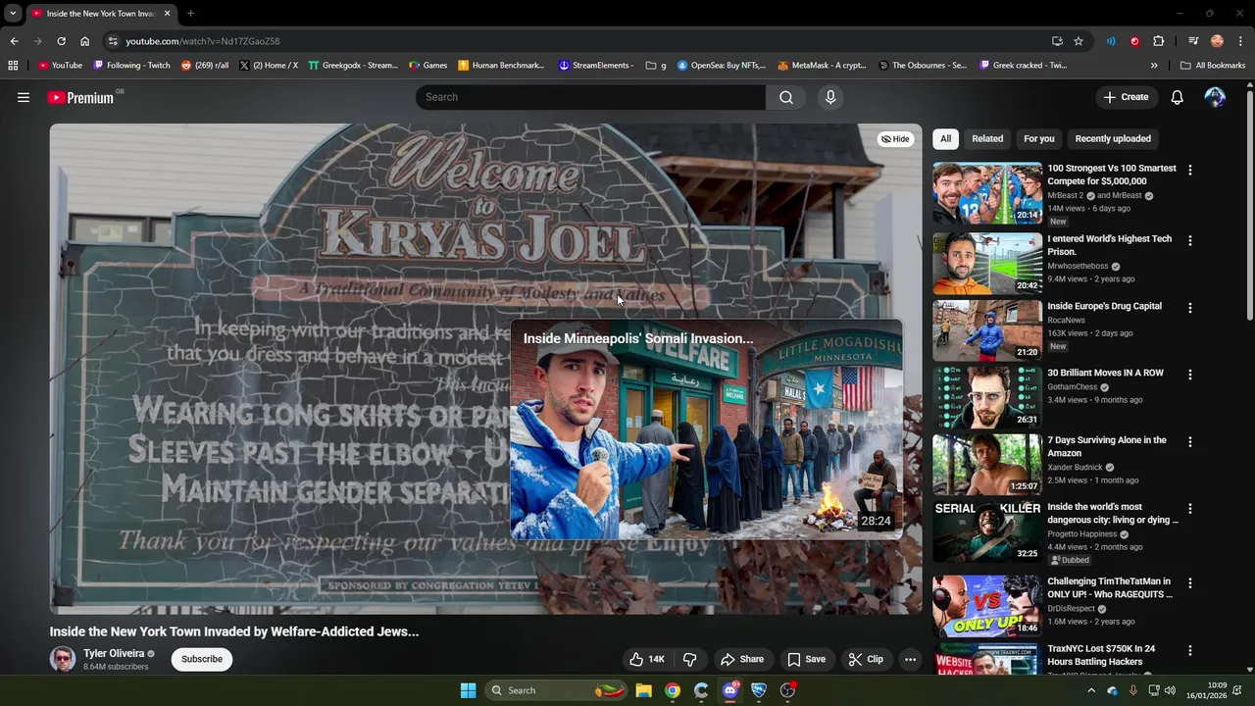Open Human Benchmark bookmark

click(x=501, y=66)
